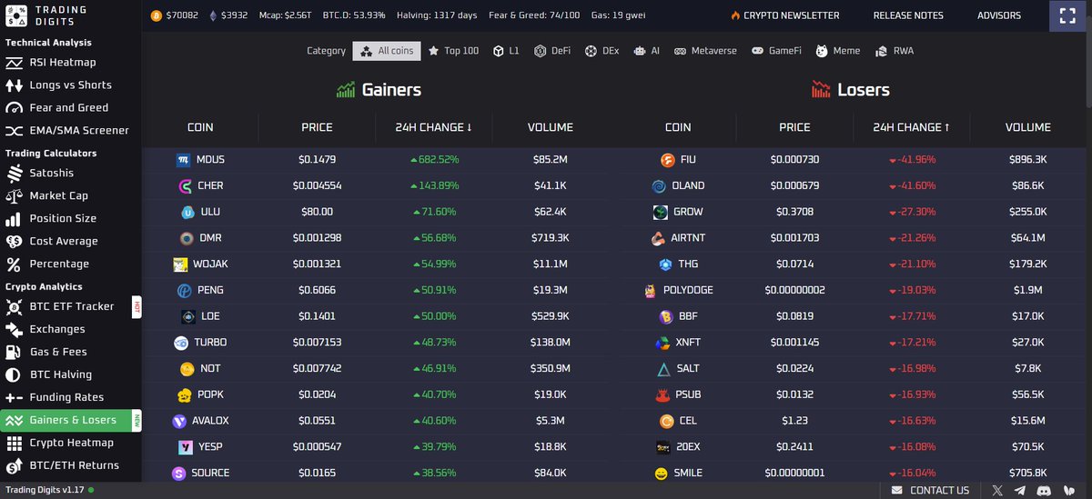1092x499 pixels.
Task: Open Market Cap calculator
Action: pos(47,195)
